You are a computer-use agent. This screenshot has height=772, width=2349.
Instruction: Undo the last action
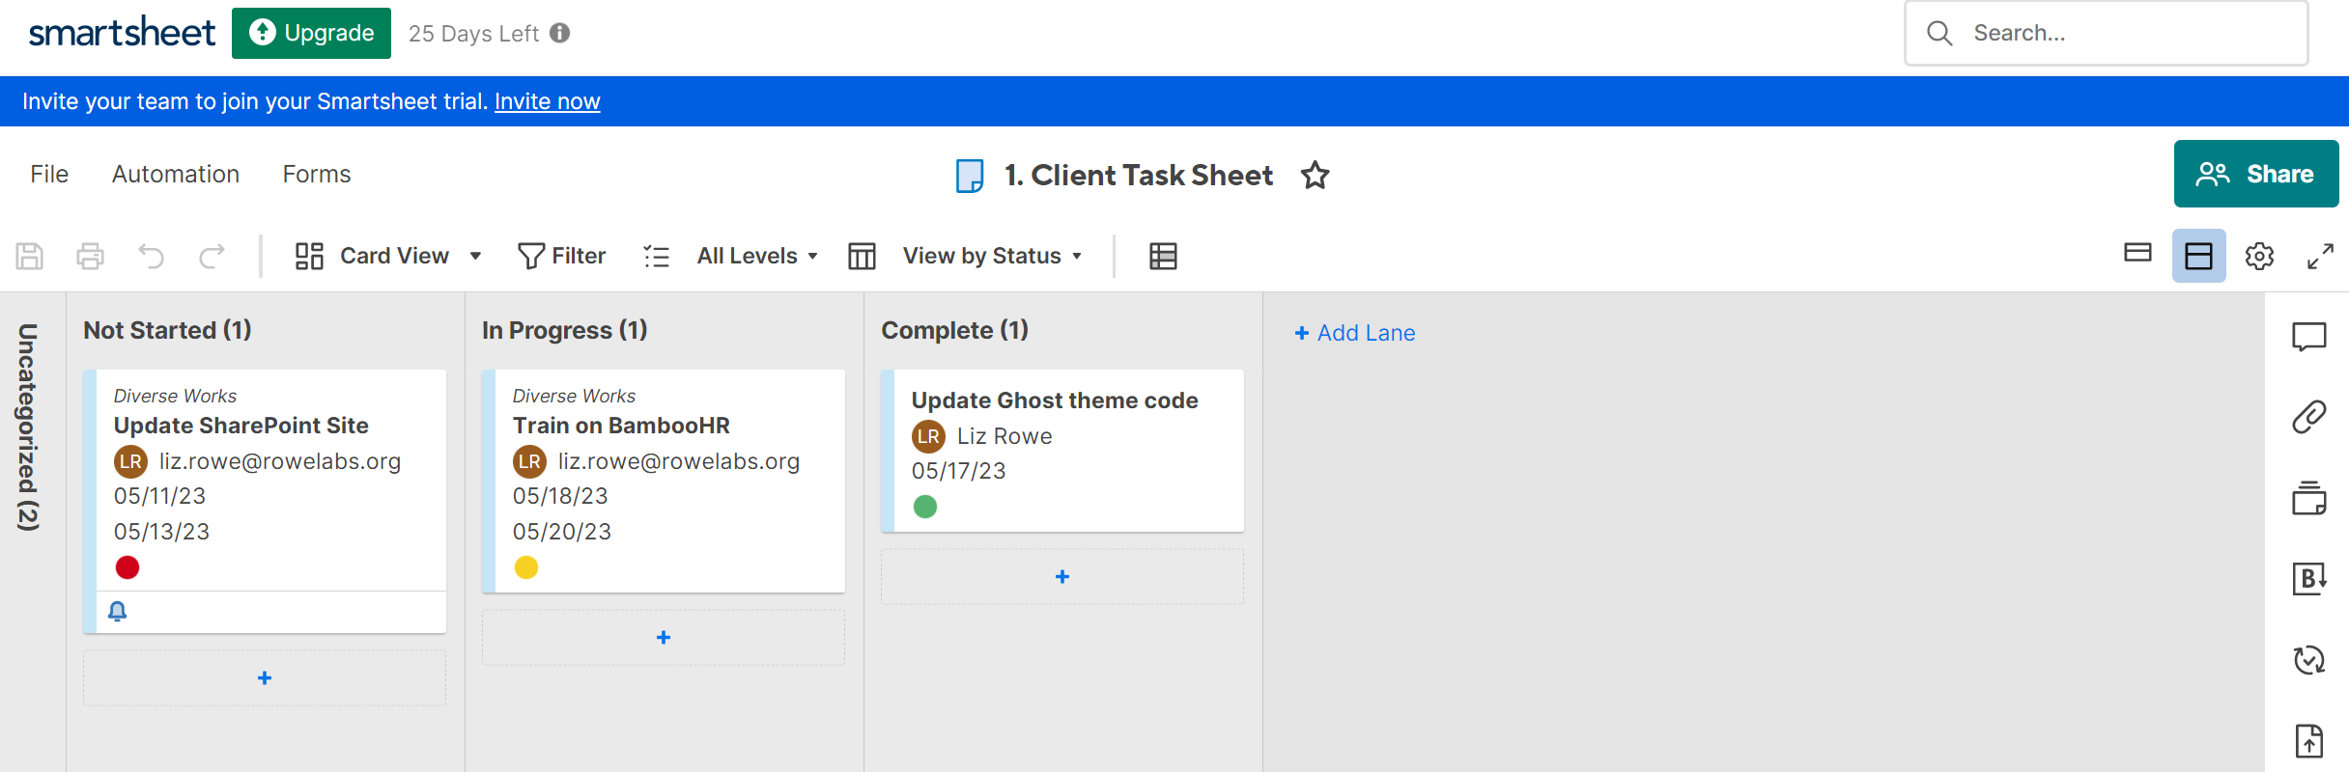(151, 256)
